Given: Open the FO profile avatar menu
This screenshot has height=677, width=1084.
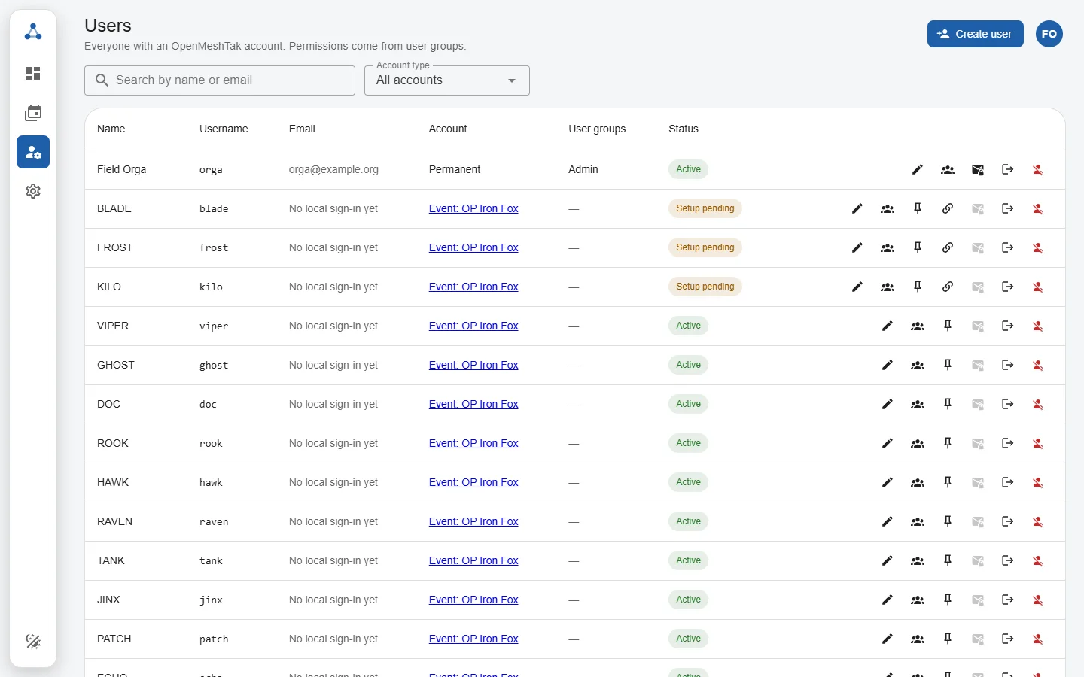Looking at the screenshot, I should tap(1049, 34).
